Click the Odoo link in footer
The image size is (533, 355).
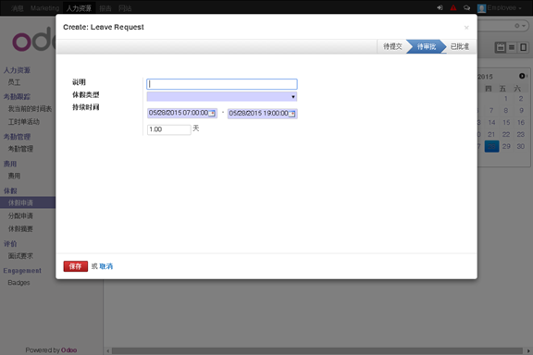(x=68, y=349)
